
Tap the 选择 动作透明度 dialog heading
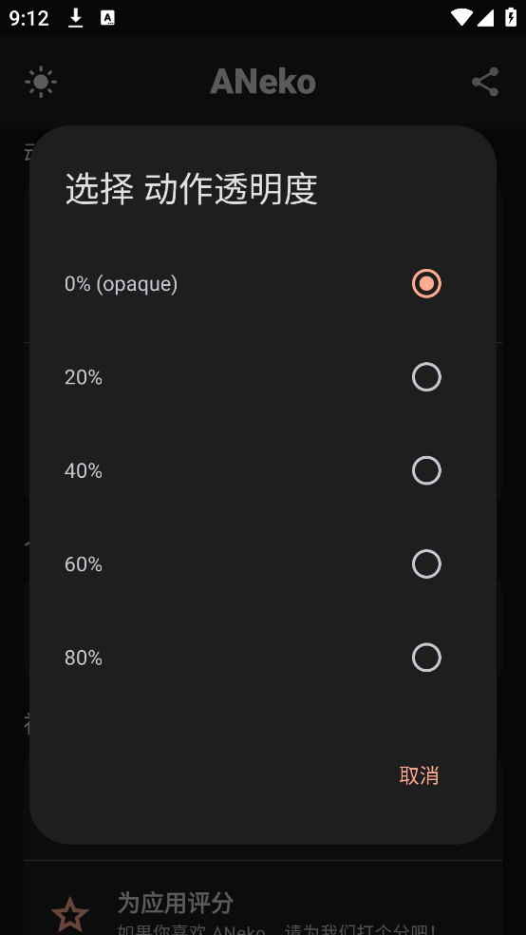point(191,189)
